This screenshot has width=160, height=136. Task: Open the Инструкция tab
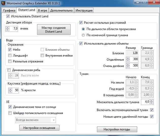pyautogui.click(x=84, y=10)
